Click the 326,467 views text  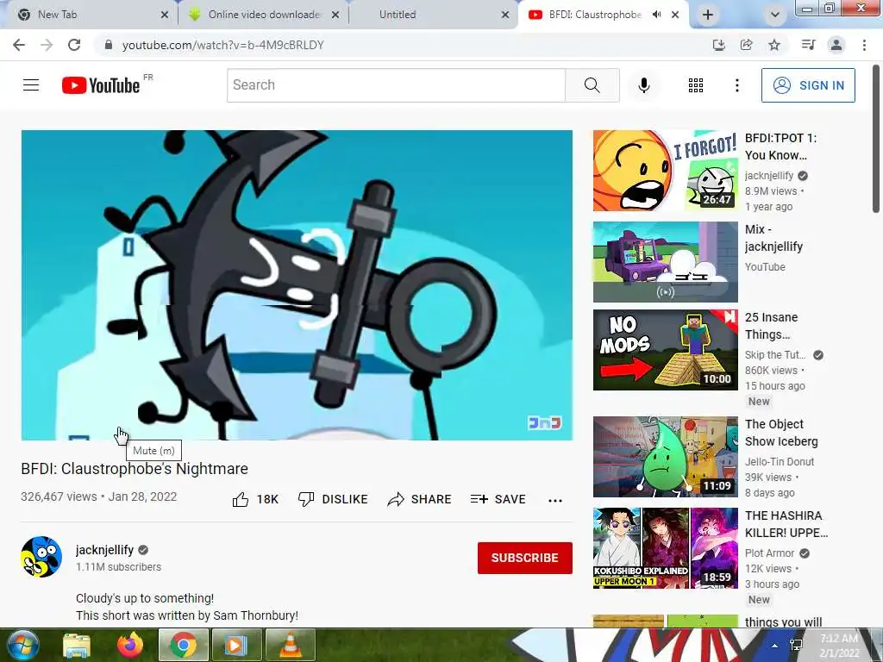59,496
